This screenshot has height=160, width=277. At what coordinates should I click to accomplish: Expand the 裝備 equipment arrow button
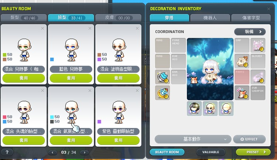coord(250,32)
